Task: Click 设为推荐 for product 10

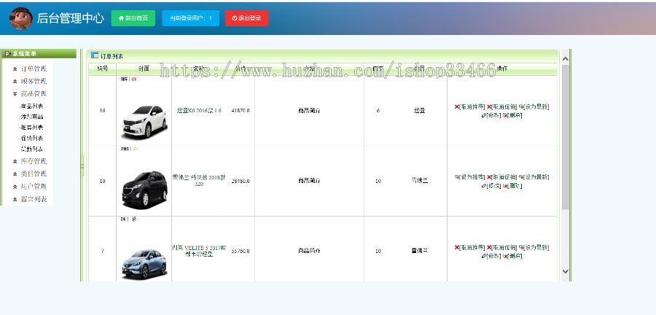Action: (469, 177)
